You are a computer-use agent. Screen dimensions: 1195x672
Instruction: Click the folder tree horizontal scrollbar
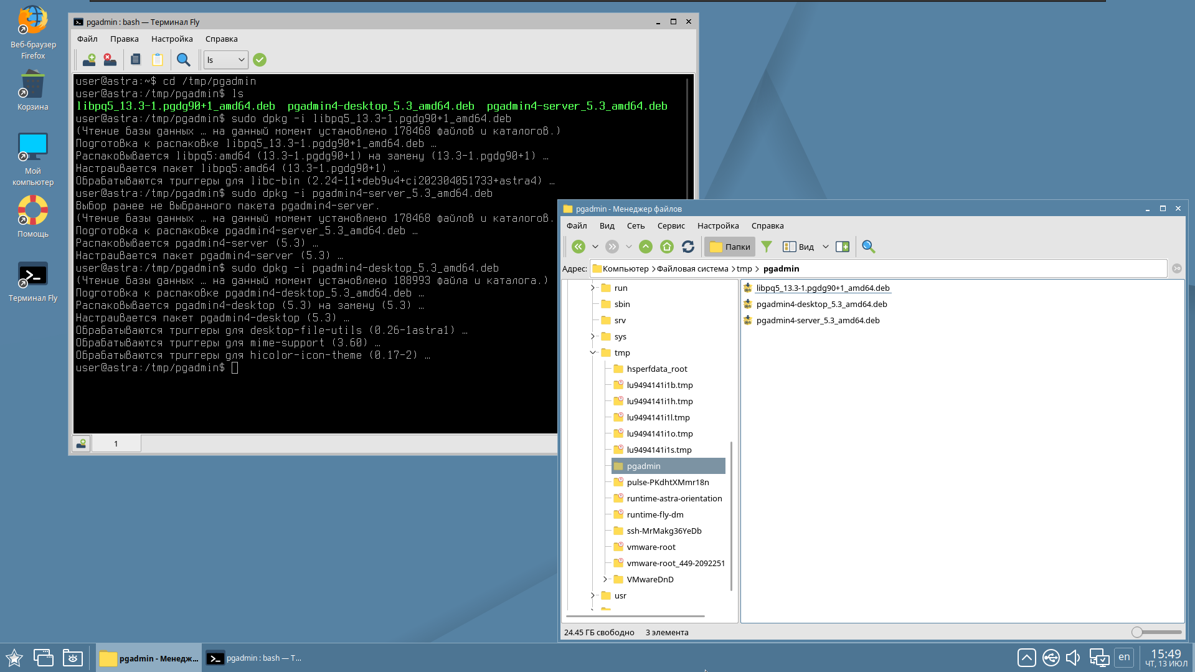635,616
